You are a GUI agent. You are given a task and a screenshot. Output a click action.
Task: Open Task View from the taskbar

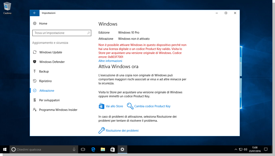tap(83, 149)
